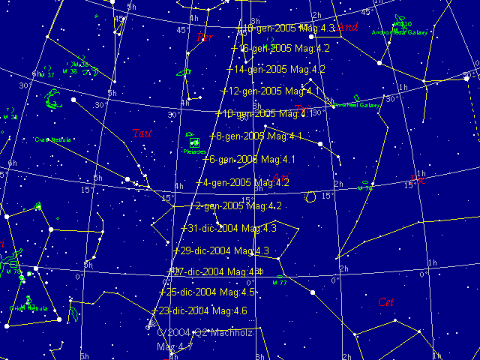Click the 31-dic-2004 Mag:4.3 comet position
Screen dimensions: 480x360
point(184,228)
